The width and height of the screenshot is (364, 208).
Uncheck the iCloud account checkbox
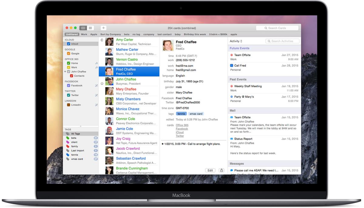coord(69,44)
